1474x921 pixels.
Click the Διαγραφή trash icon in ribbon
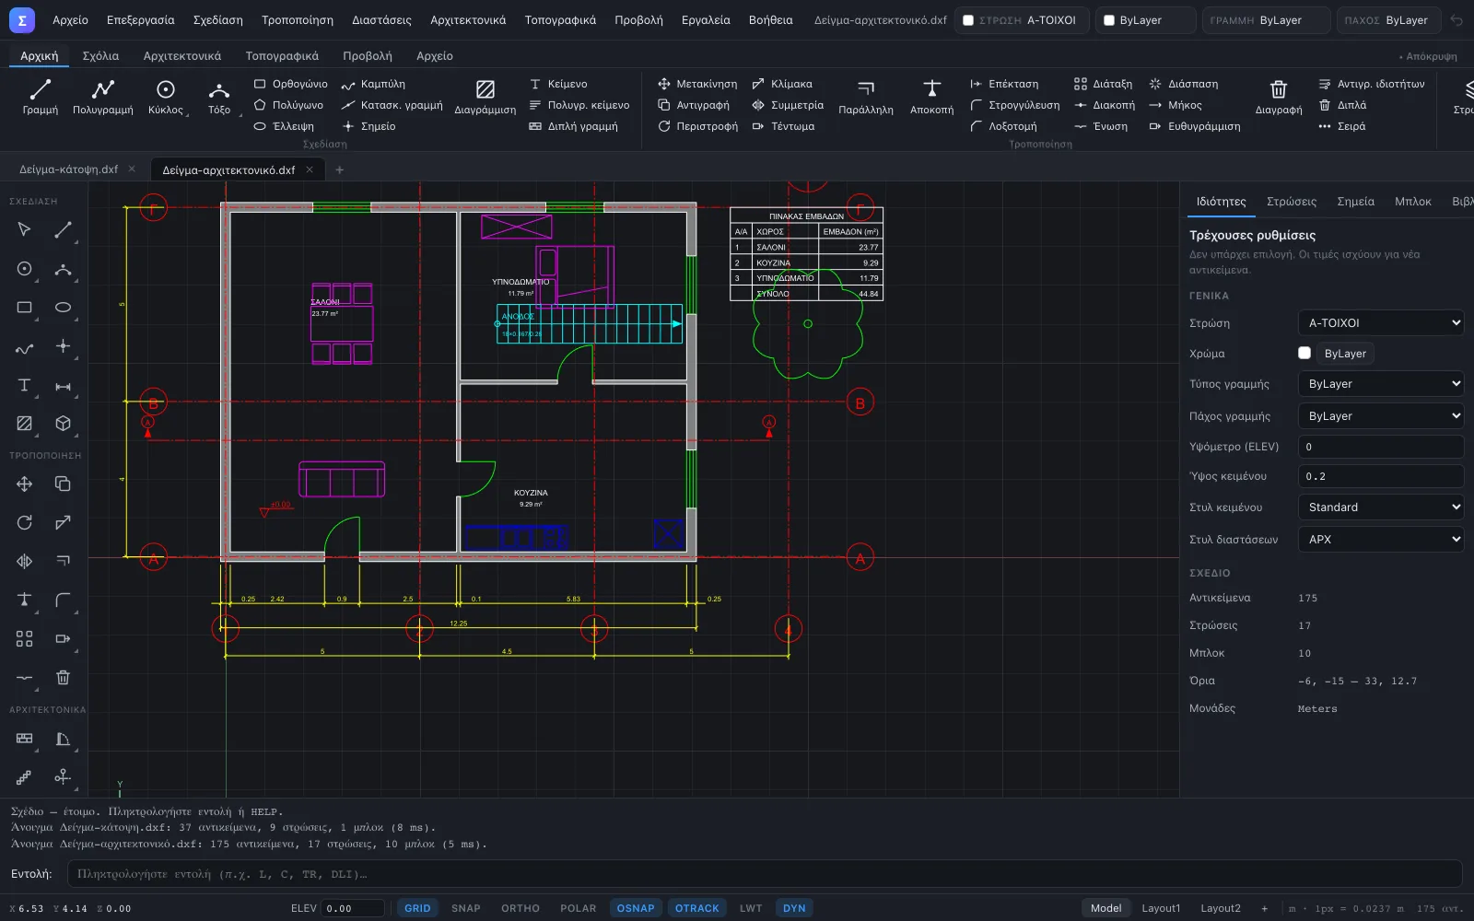point(1279,98)
